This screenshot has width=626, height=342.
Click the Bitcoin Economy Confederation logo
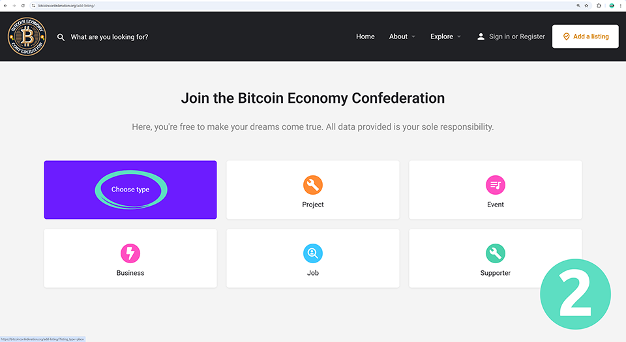pos(27,36)
